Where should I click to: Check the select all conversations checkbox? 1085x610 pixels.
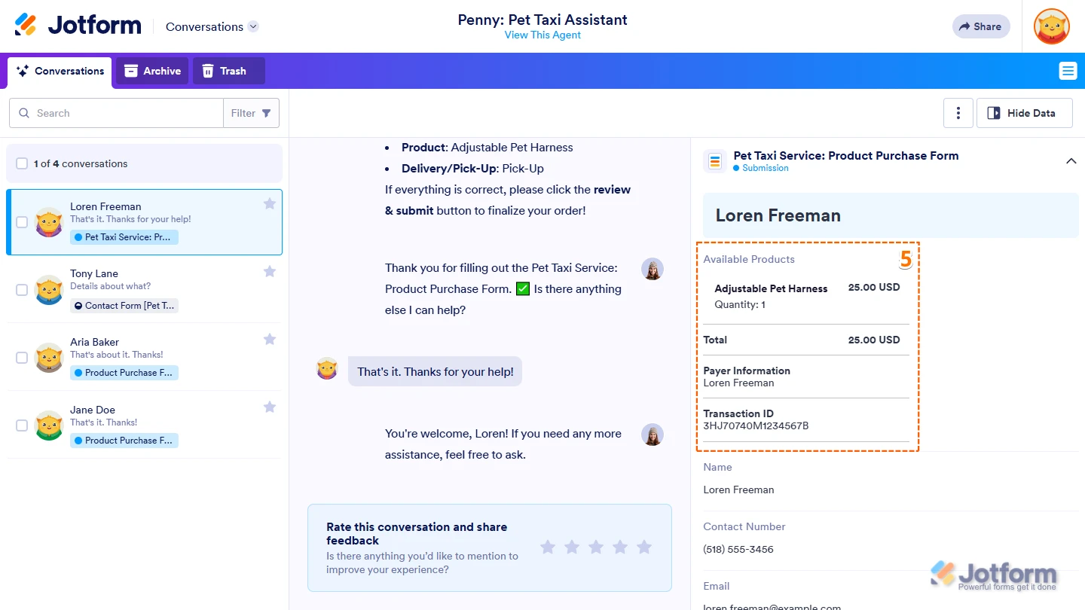coord(22,163)
